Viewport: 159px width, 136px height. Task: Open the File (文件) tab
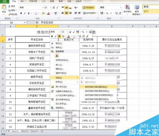(x=4, y=1)
